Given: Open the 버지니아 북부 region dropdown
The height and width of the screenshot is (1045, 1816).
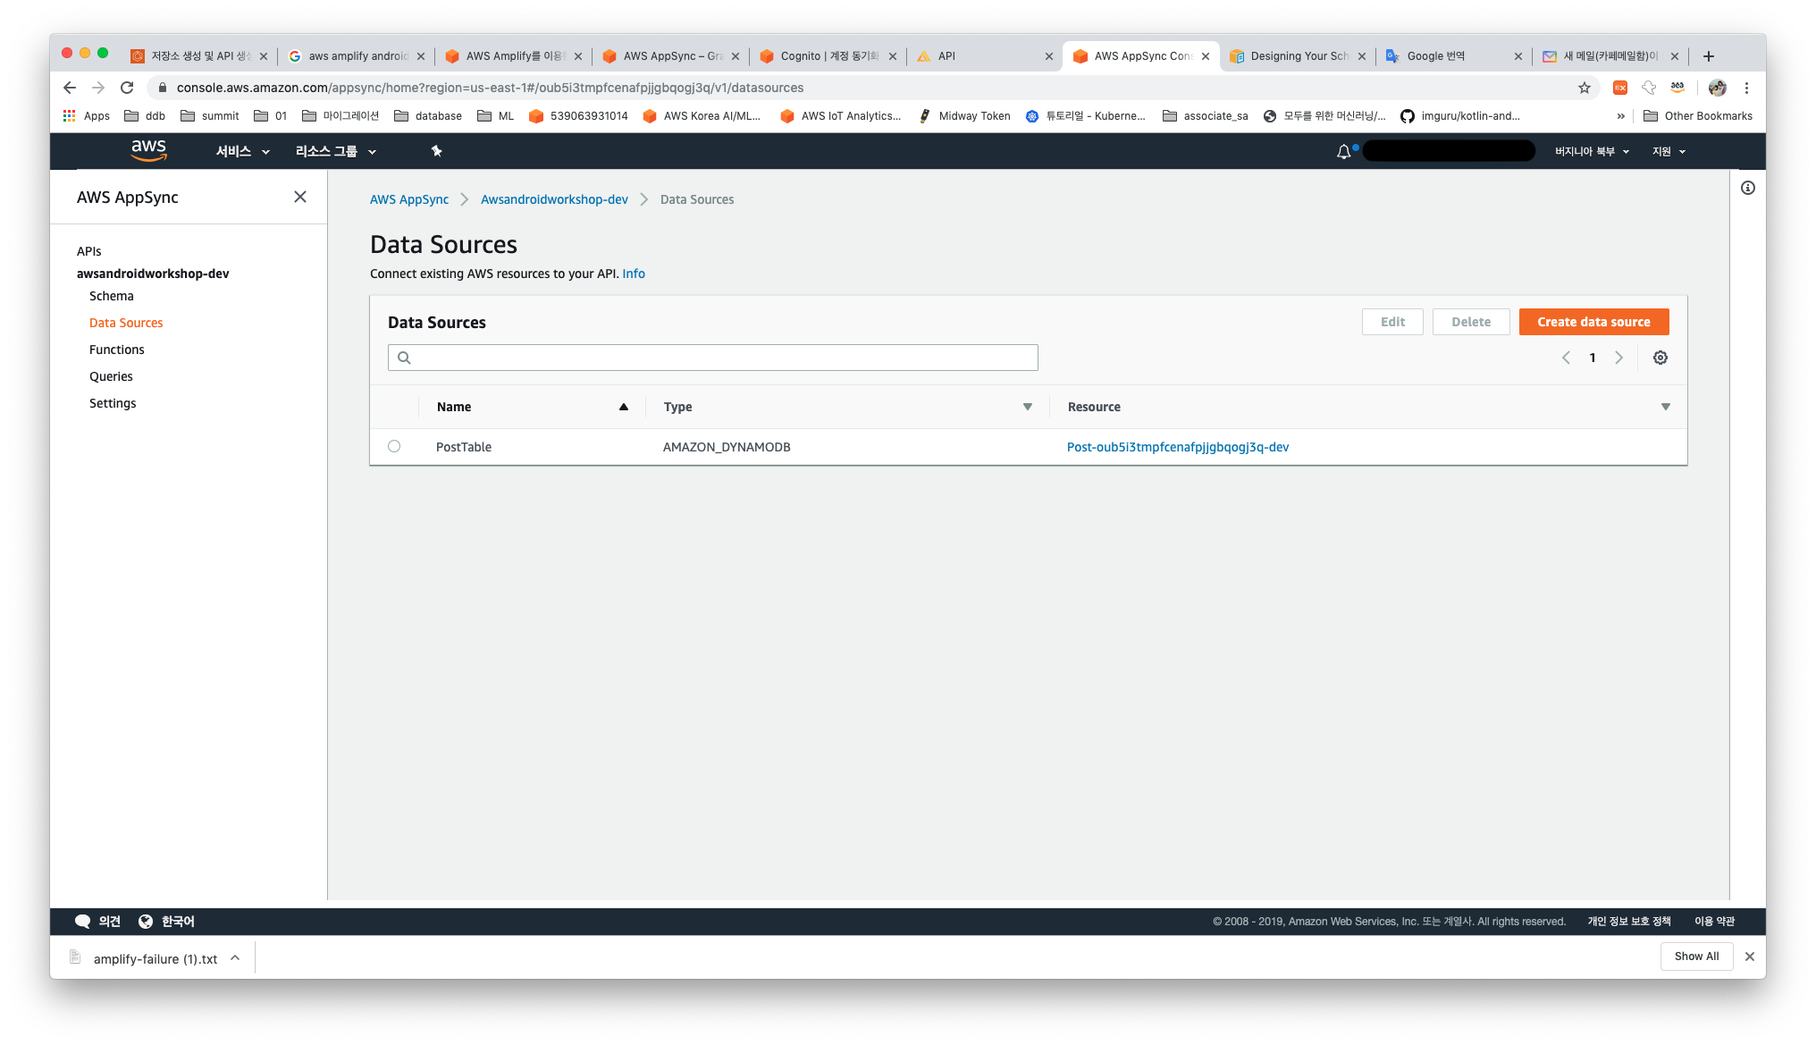Looking at the screenshot, I should tap(1592, 152).
